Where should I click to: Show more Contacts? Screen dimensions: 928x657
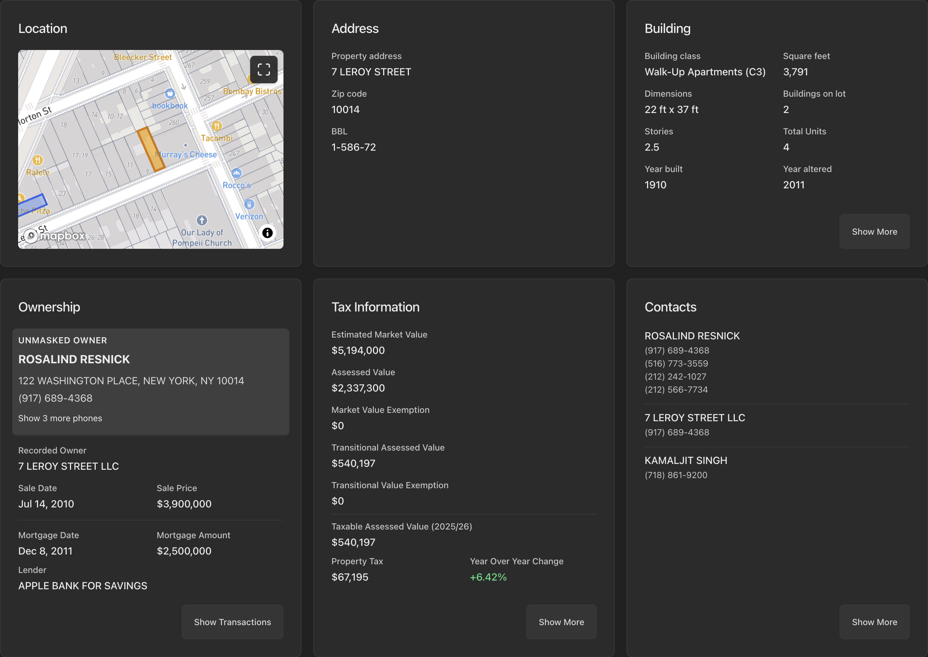point(874,622)
